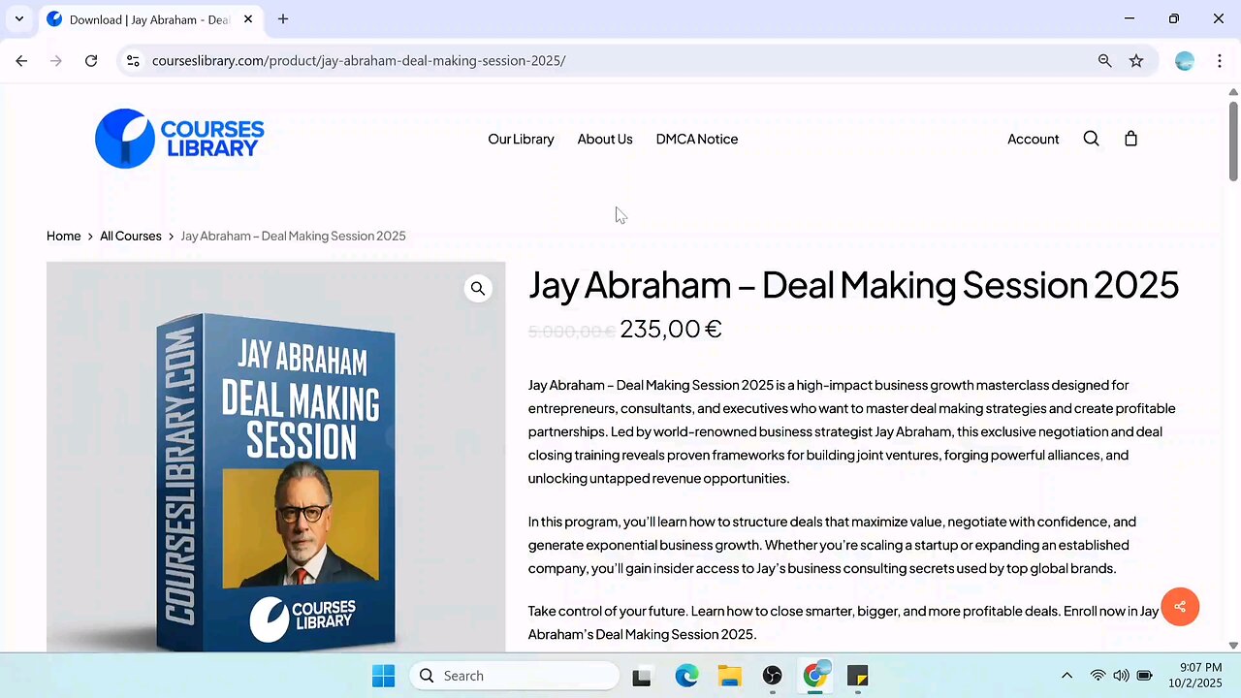1241x698 pixels.
Task: Open a new browser tab
Action: click(x=283, y=18)
